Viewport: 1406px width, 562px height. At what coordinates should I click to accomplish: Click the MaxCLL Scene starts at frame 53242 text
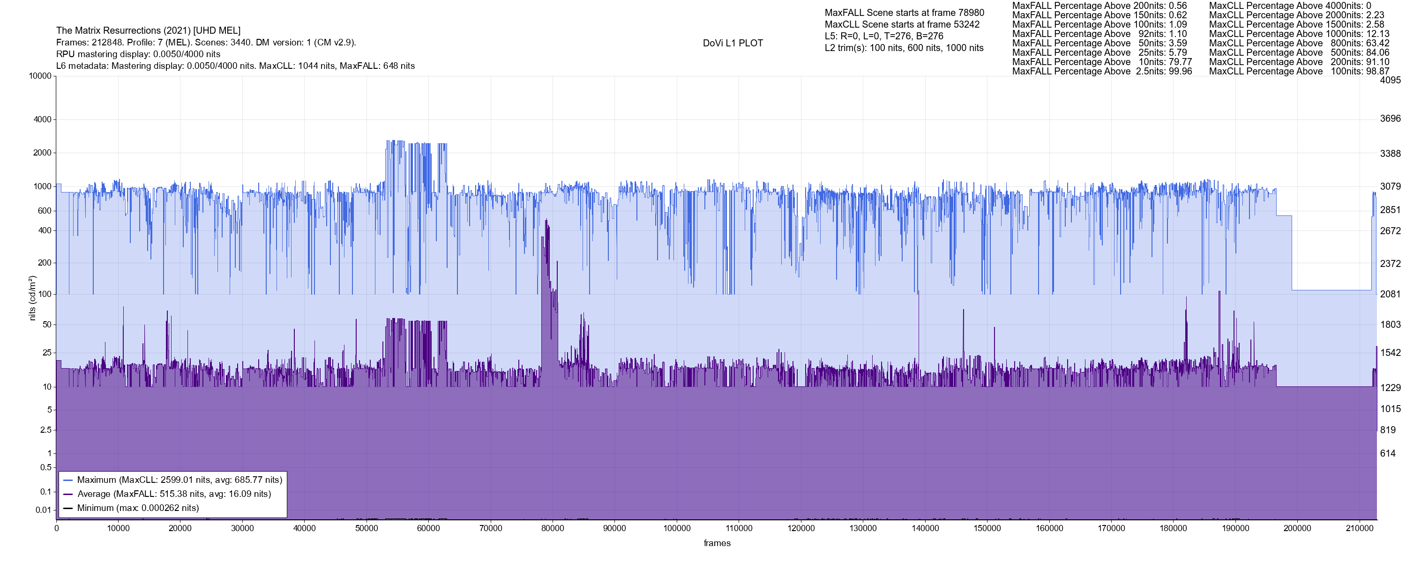click(x=902, y=24)
